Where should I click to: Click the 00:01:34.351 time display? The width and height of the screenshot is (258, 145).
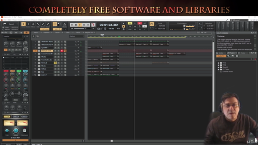(x=109, y=25)
